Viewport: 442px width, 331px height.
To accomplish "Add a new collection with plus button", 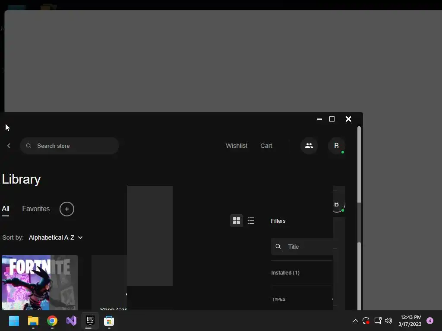I will [67, 209].
